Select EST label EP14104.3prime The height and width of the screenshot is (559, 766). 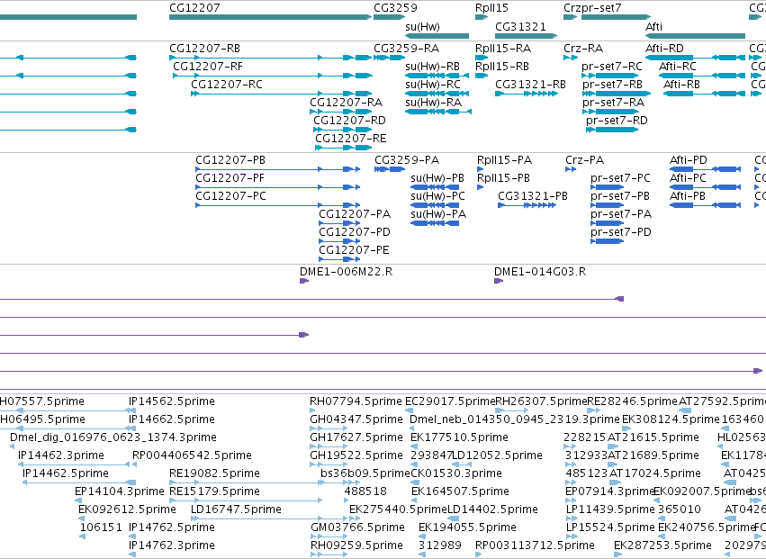(x=119, y=491)
